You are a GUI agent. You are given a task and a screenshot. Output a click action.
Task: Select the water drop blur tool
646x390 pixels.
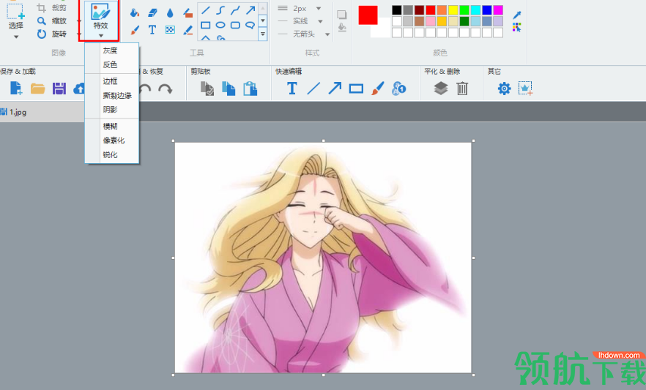click(170, 12)
